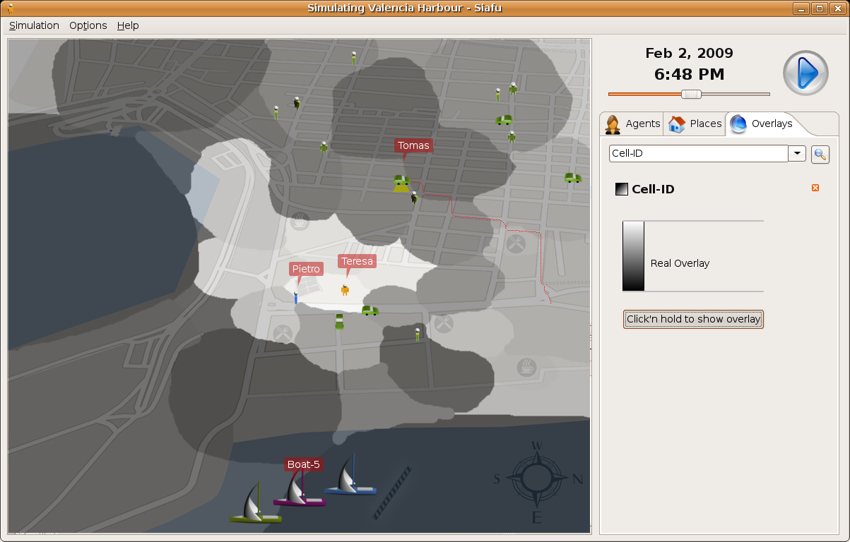This screenshot has width=850, height=542.
Task: Select the Tomas agent label
Action: tap(413, 146)
